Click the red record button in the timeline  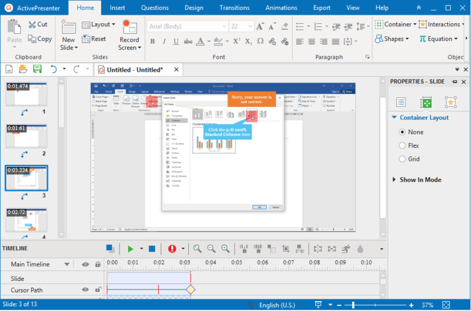click(x=172, y=249)
